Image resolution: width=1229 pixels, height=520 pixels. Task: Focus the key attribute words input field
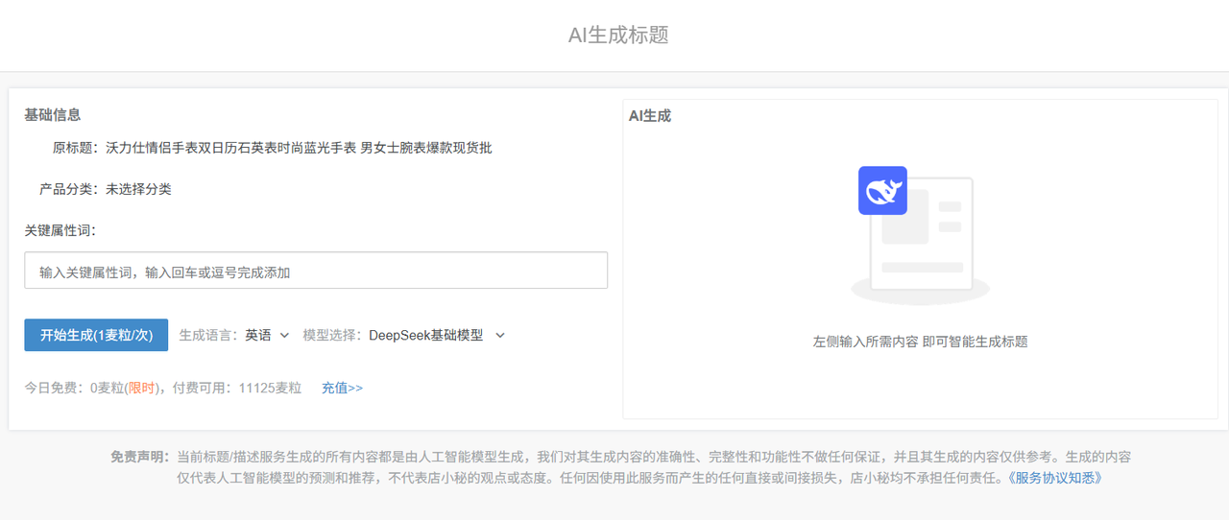pos(316,271)
